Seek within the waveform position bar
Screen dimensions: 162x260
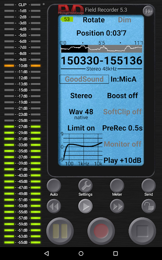[102, 49]
